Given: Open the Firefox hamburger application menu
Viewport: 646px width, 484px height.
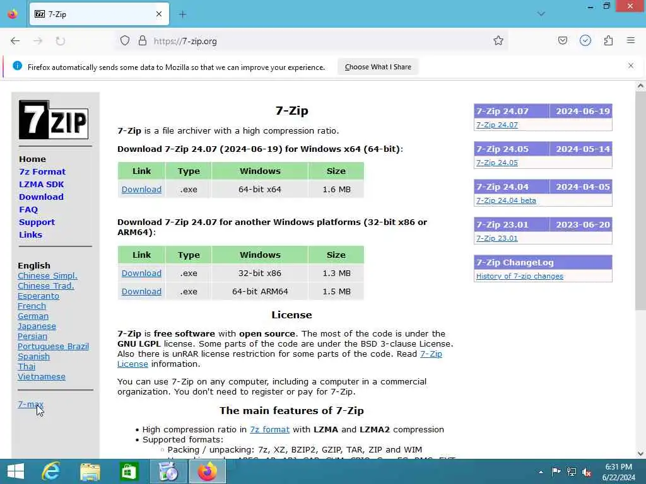Looking at the screenshot, I should 631,40.
